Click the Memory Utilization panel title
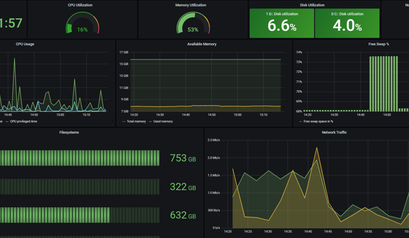 [191, 5]
